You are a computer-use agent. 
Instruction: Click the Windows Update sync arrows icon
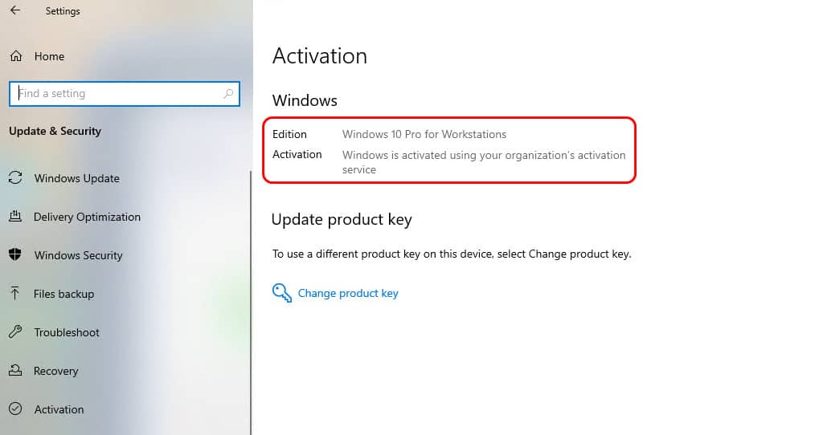[x=15, y=178]
